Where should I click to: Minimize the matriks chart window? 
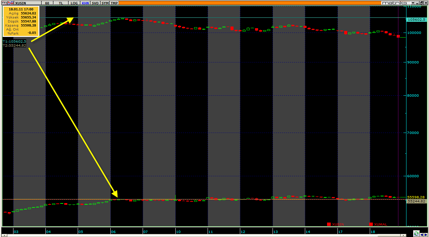(417, 3)
